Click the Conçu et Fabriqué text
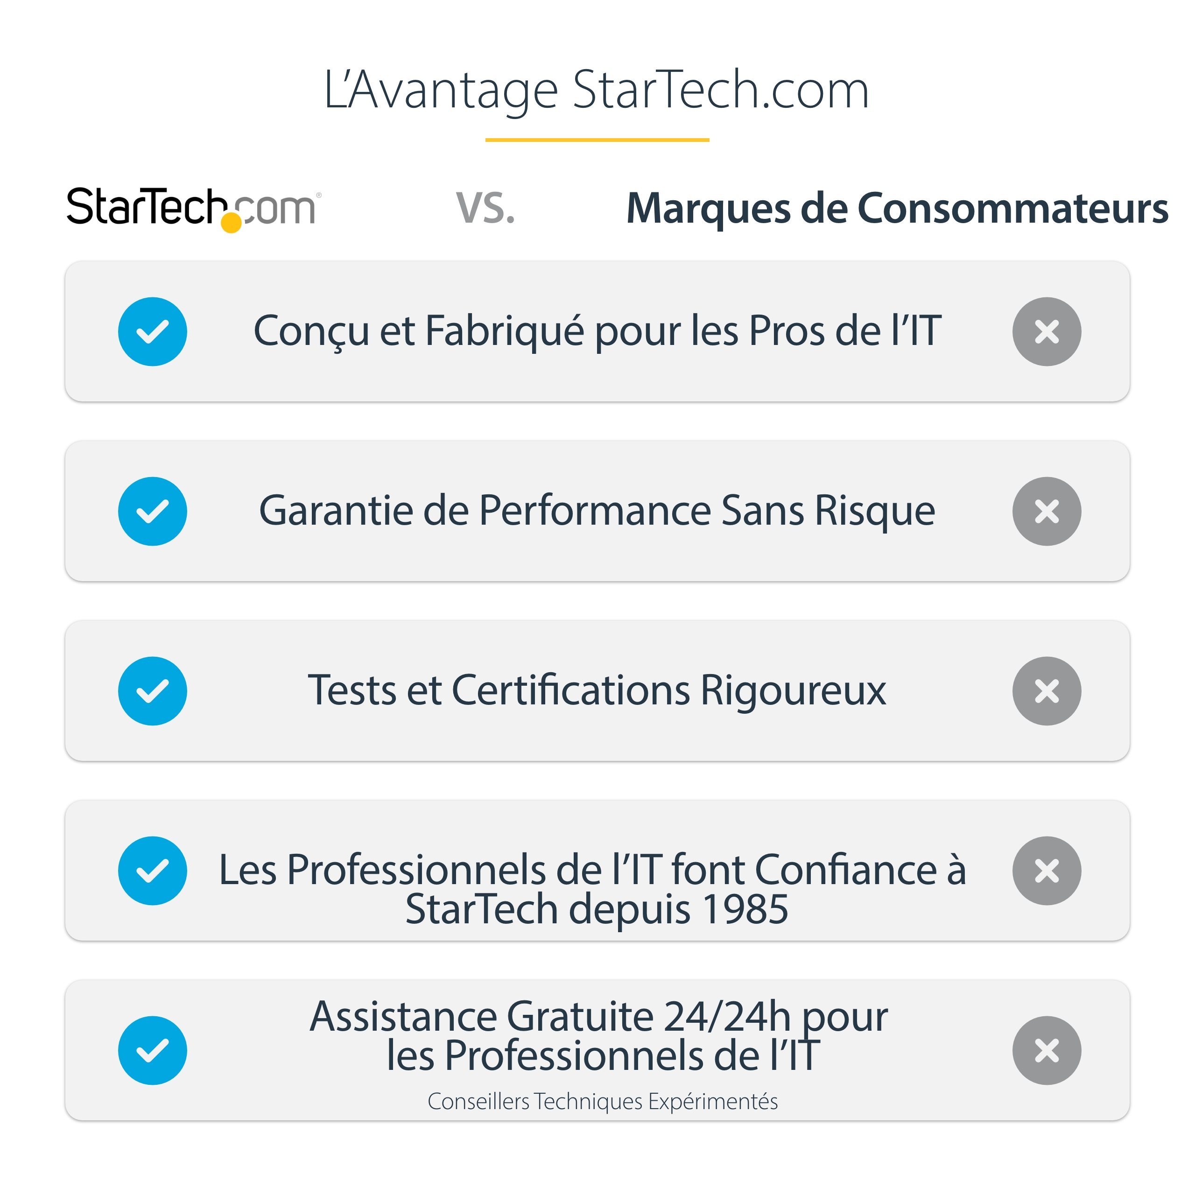 [597, 331]
